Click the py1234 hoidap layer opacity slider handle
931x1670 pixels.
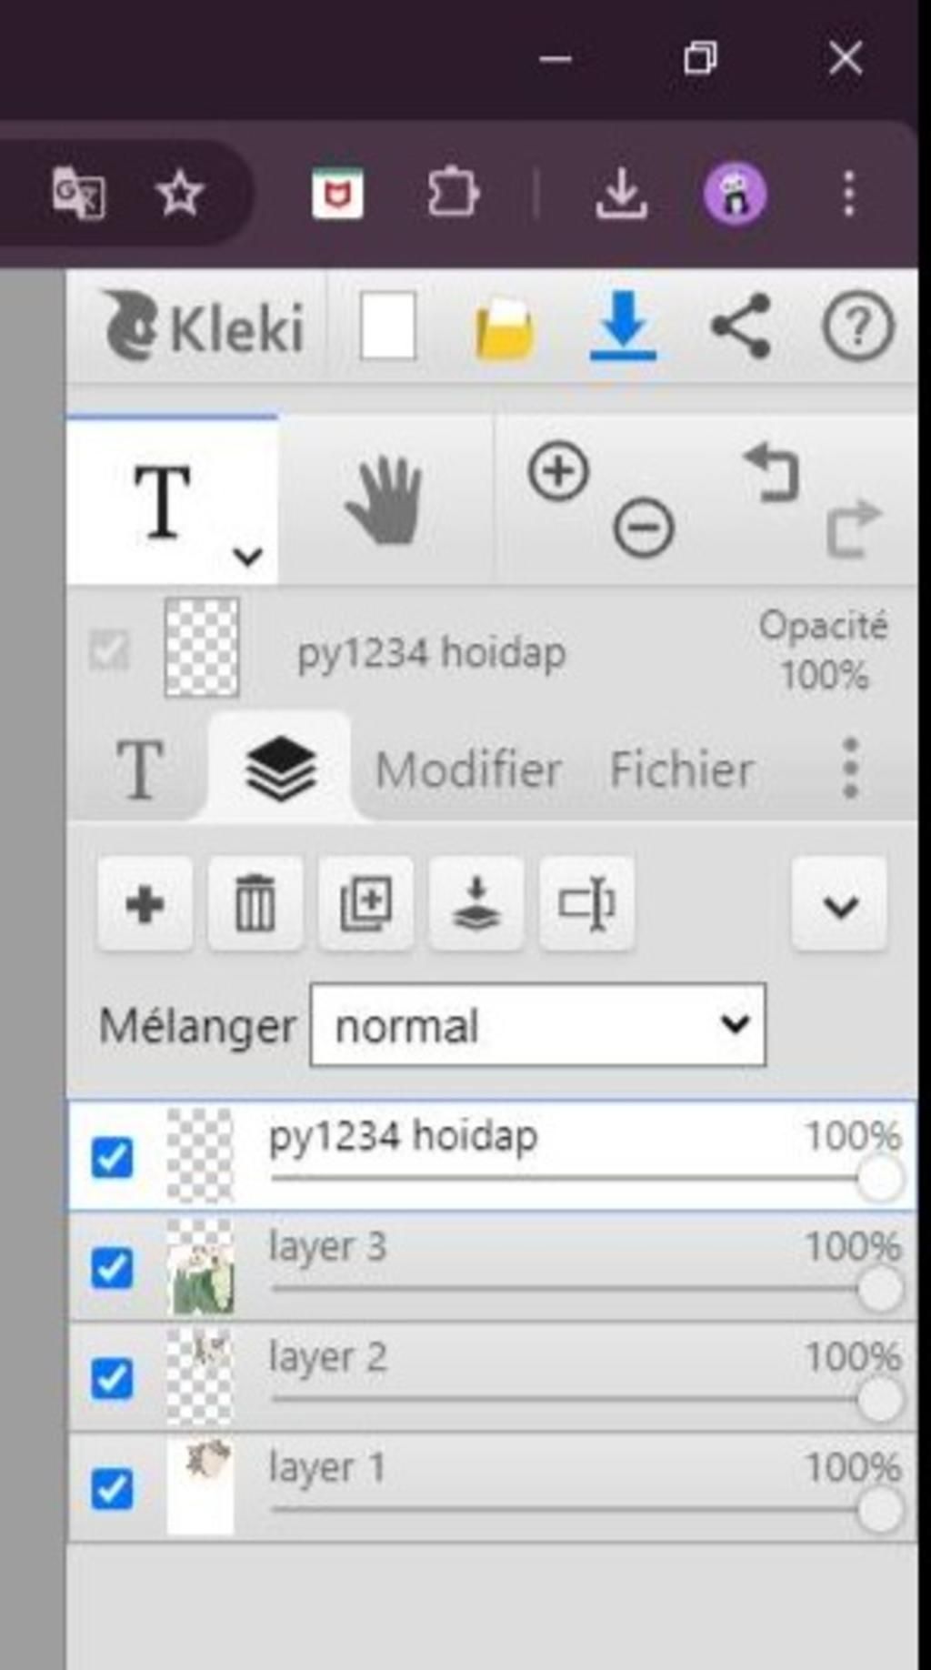coord(879,1180)
